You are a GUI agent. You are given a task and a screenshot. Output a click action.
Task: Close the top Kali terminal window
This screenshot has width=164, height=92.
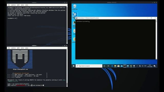pos(67,3)
